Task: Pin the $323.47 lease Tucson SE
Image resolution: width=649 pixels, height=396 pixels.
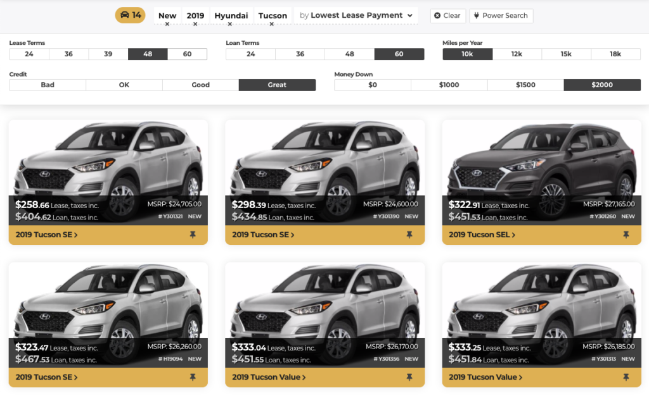Action: point(193,377)
